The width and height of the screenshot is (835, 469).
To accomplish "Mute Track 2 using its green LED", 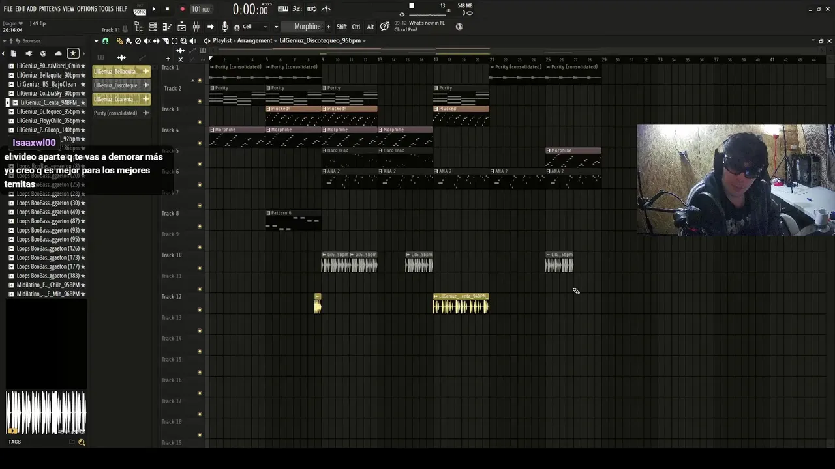I will (200, 102).
